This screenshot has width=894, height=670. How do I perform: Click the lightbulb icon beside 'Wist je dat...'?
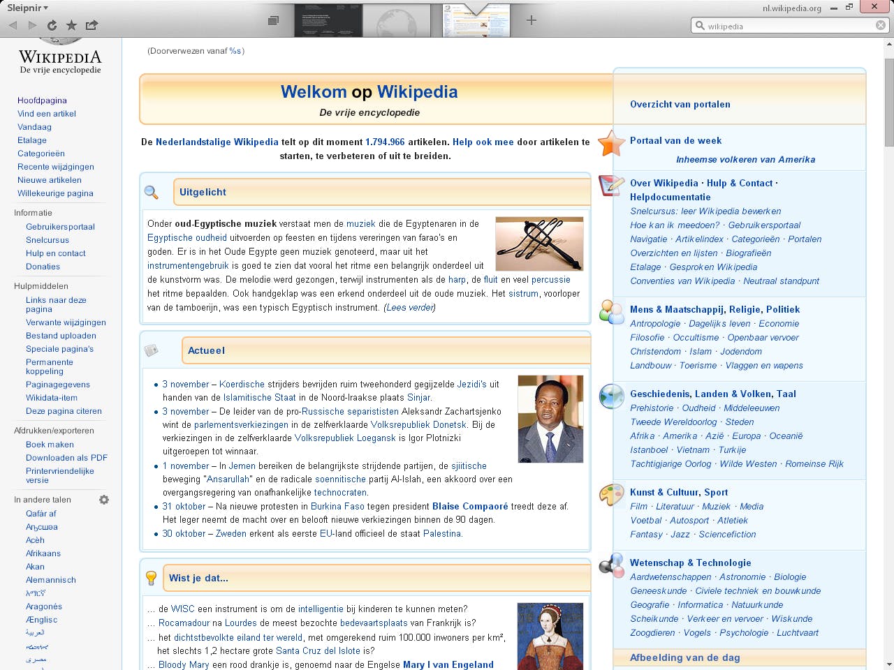click(x=151, y=578)
